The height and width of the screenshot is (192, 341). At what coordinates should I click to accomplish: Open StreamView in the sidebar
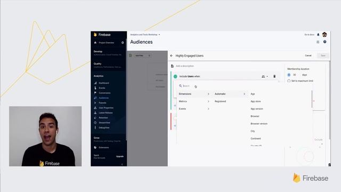[x=104, y=123]
